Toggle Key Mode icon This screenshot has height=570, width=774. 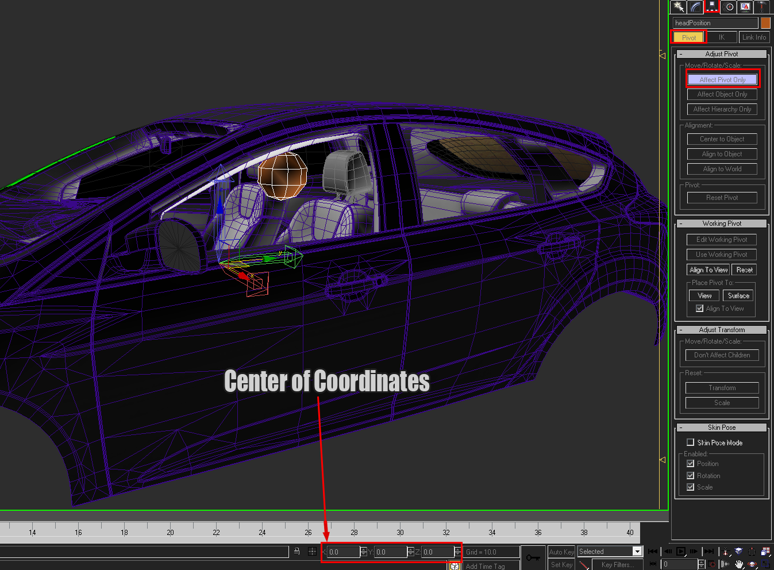[653, 564]
